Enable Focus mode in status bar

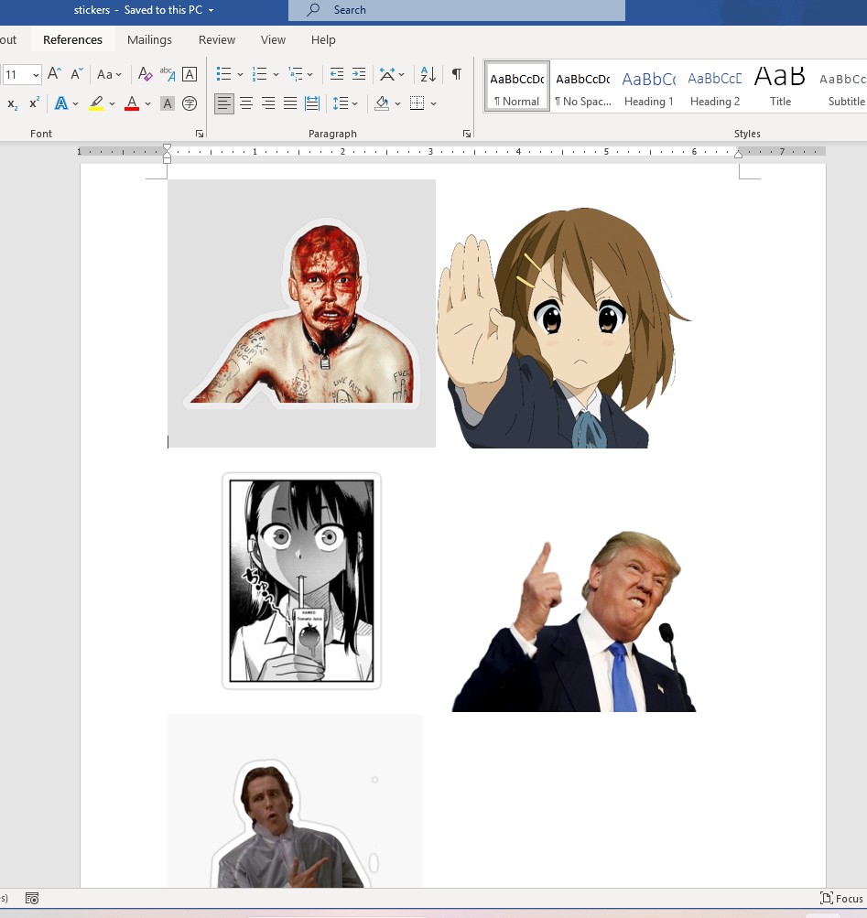pyautogui.click(x=841, y=898)
